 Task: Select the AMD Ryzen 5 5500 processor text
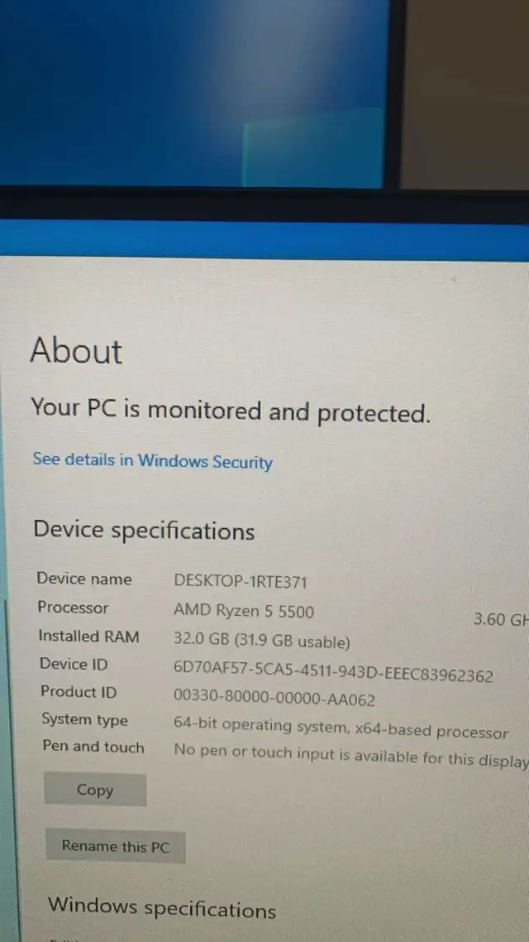(244, 611)
